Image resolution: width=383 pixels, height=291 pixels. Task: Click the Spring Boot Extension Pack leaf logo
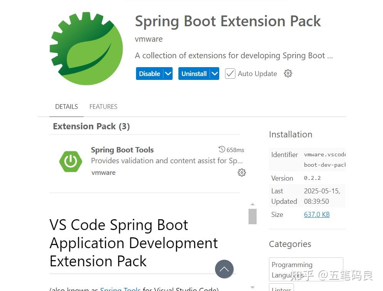[86, 48]
